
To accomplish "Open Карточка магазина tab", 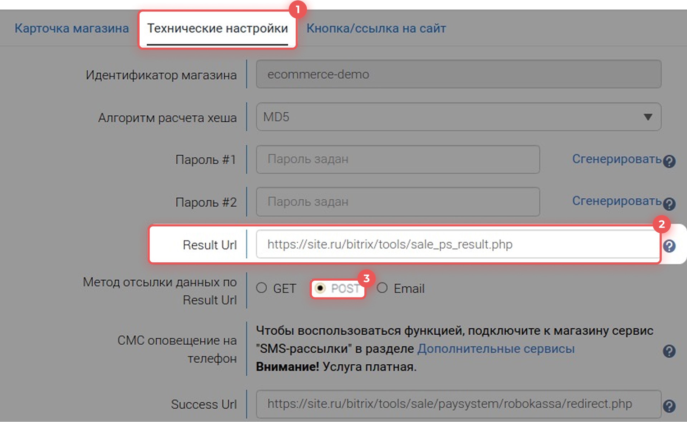I will [x=72, y=28].
